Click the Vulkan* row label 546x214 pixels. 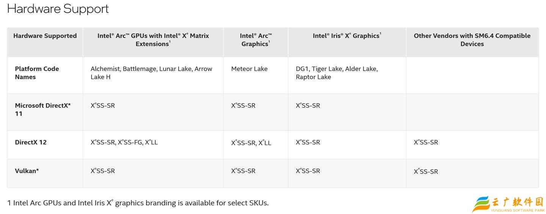(x=27, y=171)
